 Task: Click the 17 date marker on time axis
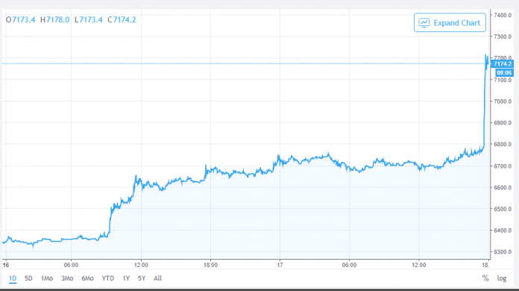coord(280,265)
